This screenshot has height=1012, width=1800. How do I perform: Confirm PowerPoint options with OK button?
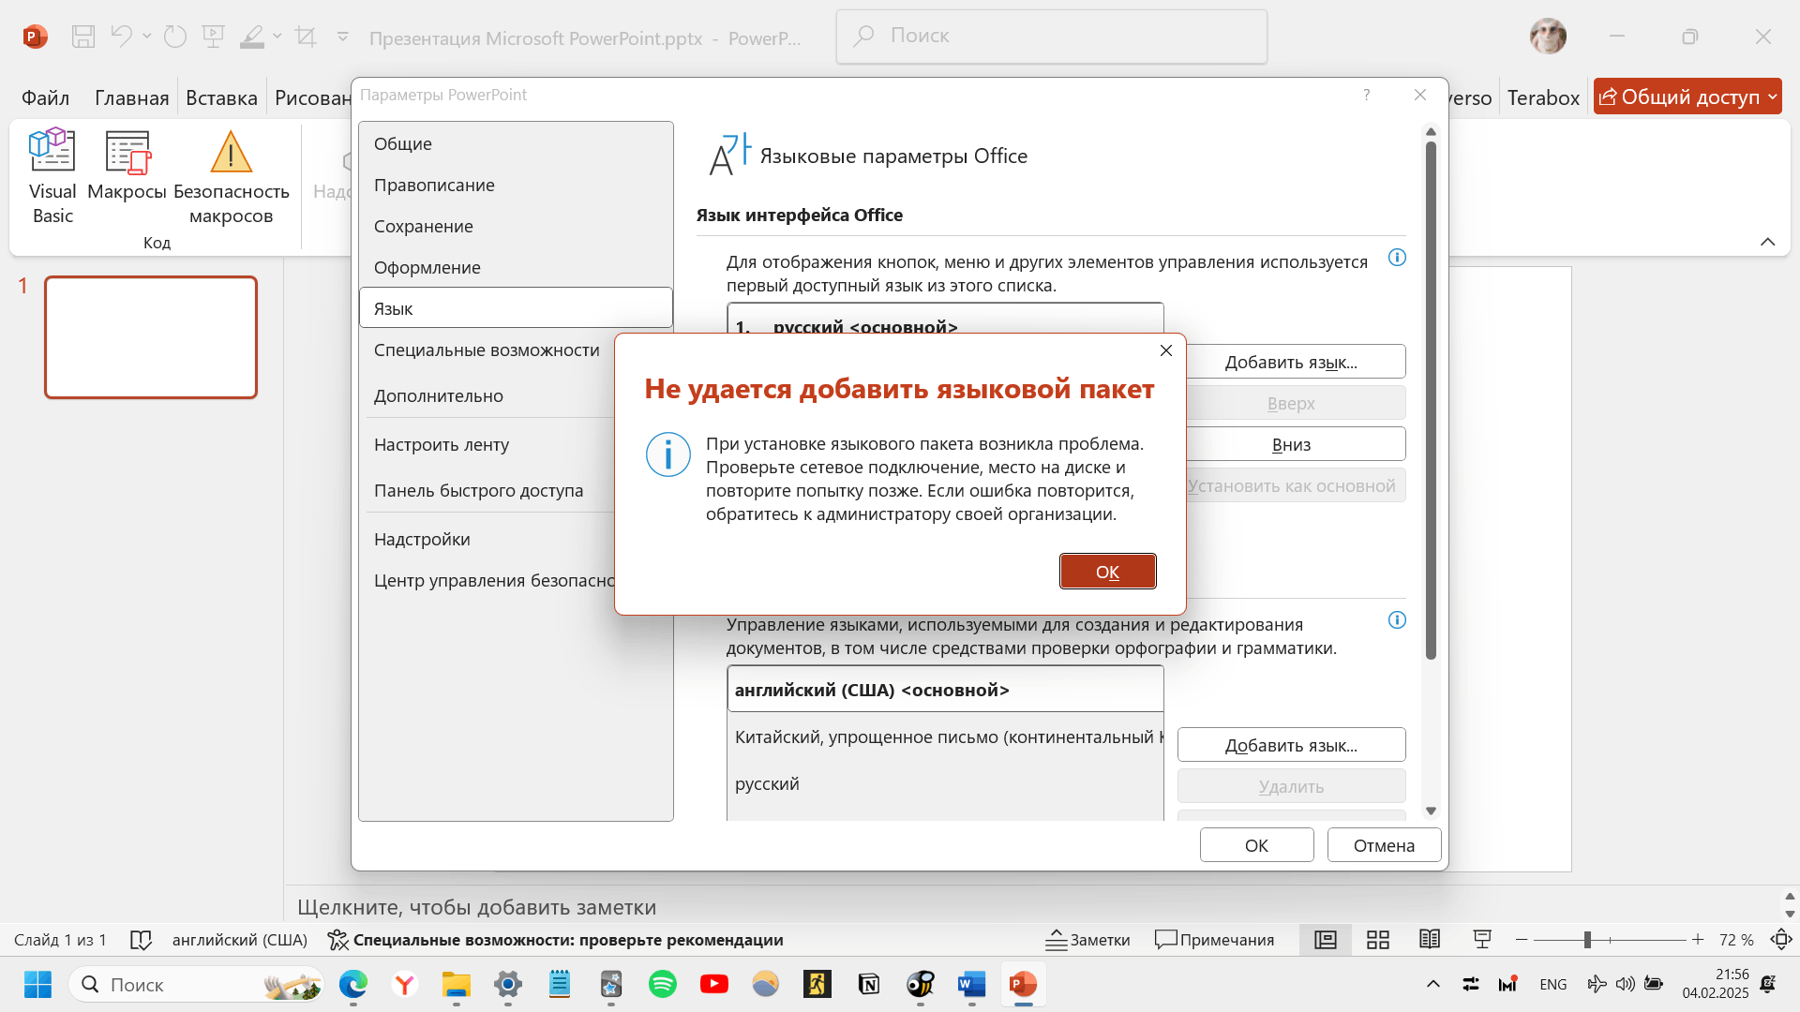coord(1256,845)
